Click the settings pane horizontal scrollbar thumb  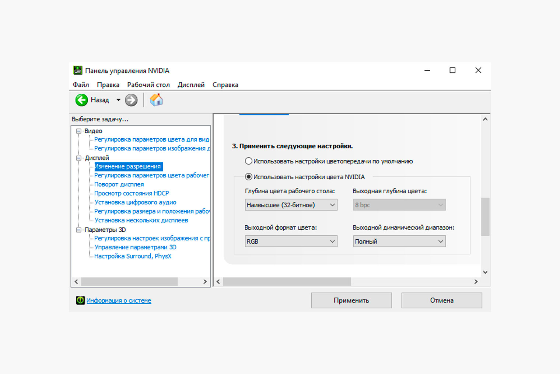click(x=287, y=281)
